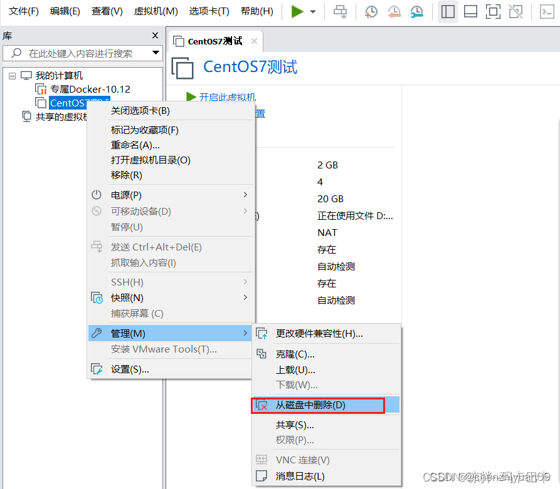Select 专属Docker-10.12 in the library tree

tap(90, 89)
